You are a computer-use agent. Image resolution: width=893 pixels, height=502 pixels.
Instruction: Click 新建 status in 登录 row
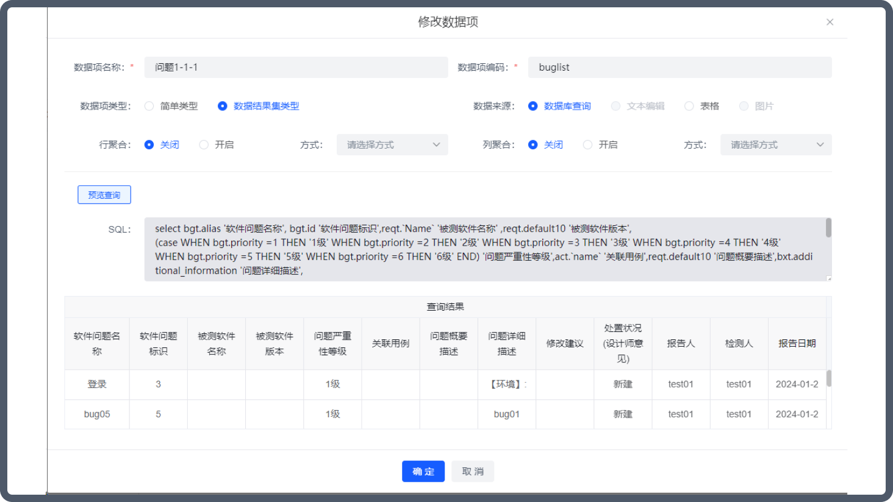[x=623, y=384]
